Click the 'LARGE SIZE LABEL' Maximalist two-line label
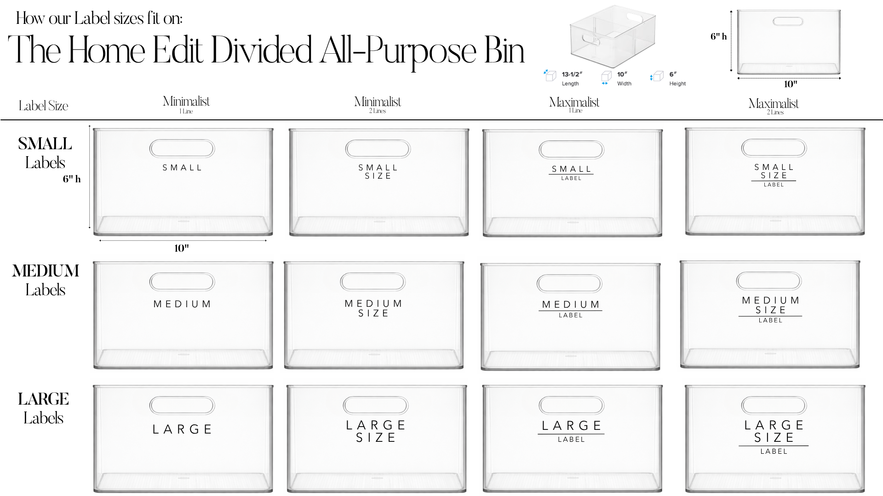The image size is (883, 496). [x=774, y=437]
